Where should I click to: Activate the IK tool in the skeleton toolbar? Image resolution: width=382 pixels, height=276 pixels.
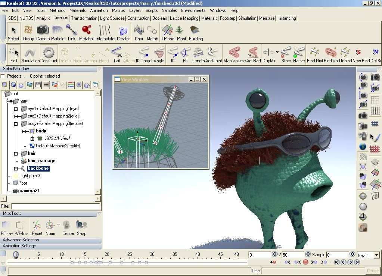pyautogui.click(x=172, y=52)
